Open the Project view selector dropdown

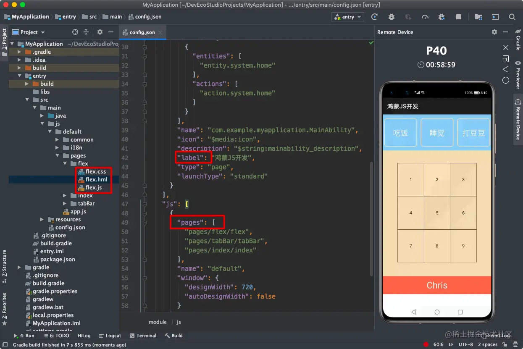click(x=29, y=32)
